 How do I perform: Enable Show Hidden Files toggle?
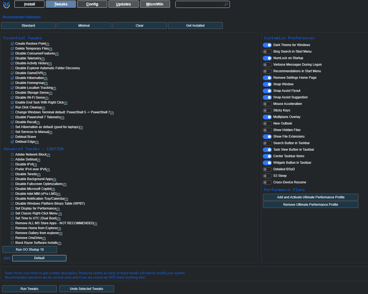(x=267, y=130)
